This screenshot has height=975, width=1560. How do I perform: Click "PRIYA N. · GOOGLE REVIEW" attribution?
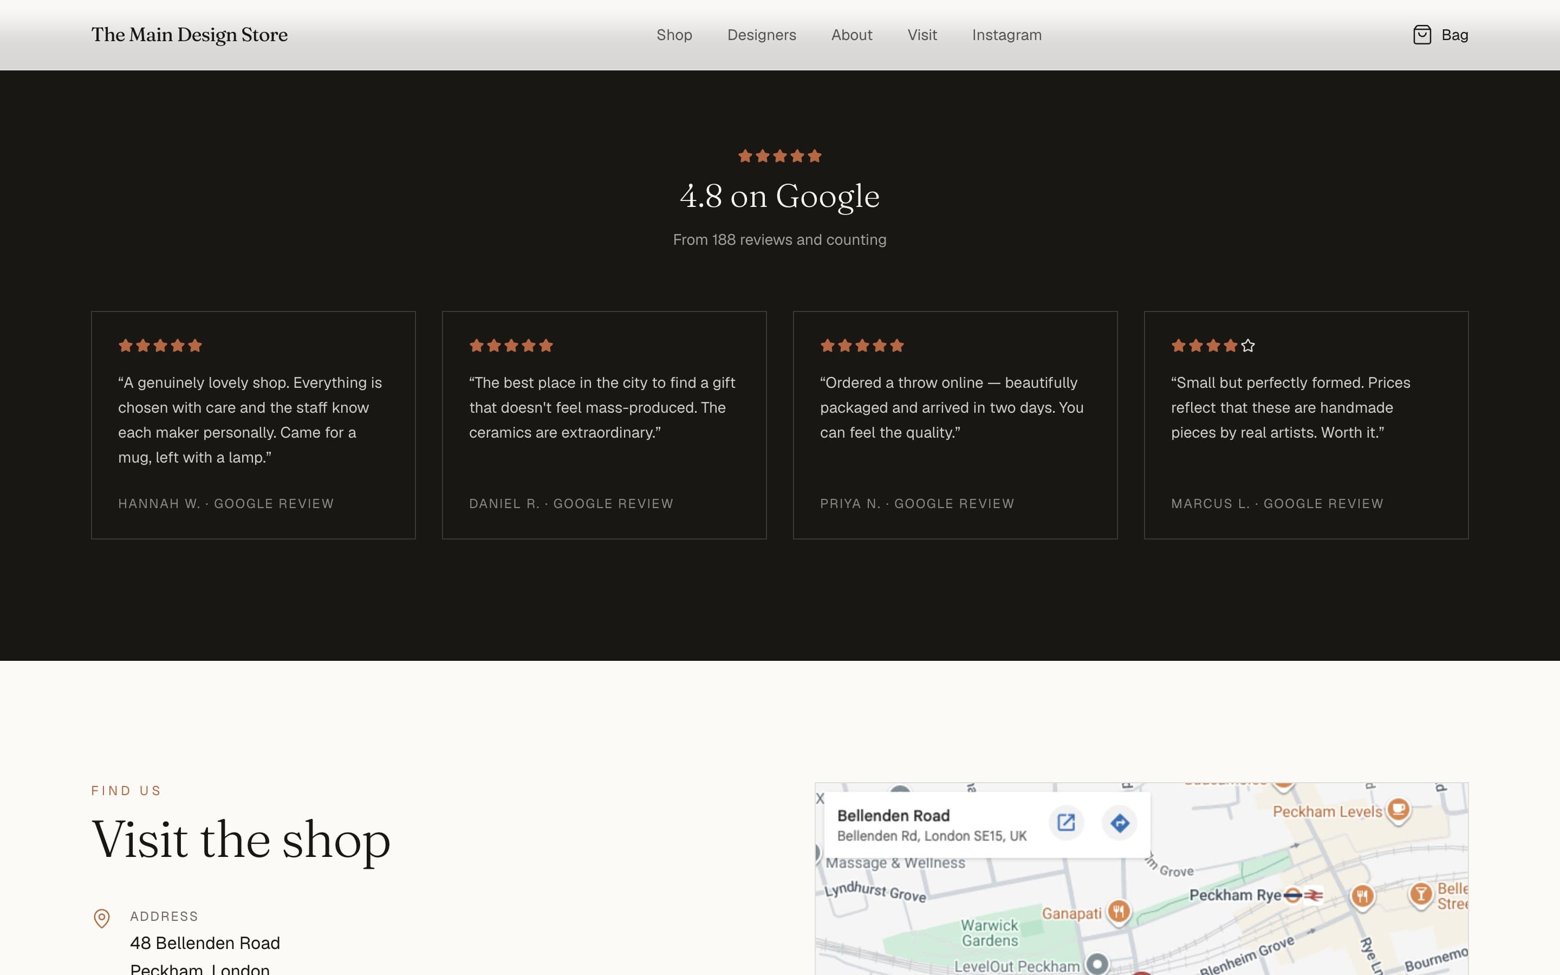coord(917,504)
